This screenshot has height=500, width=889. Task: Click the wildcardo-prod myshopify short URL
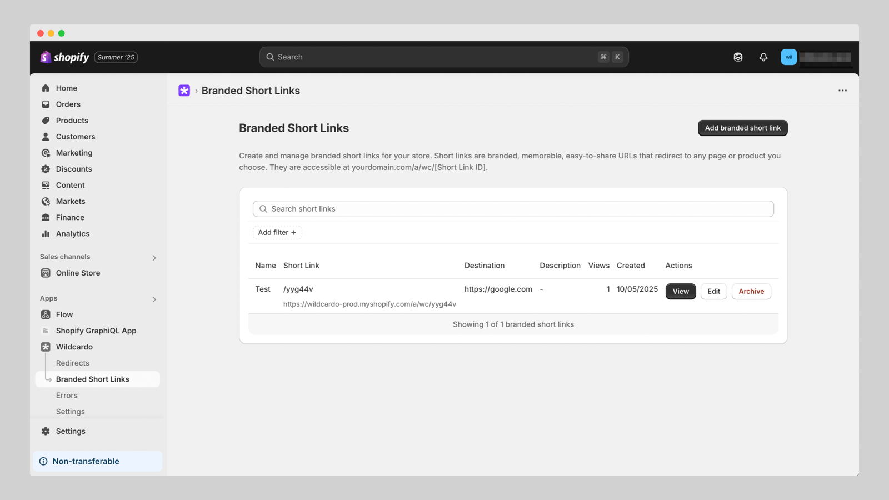pyautogui.click(x=369, y=304)
